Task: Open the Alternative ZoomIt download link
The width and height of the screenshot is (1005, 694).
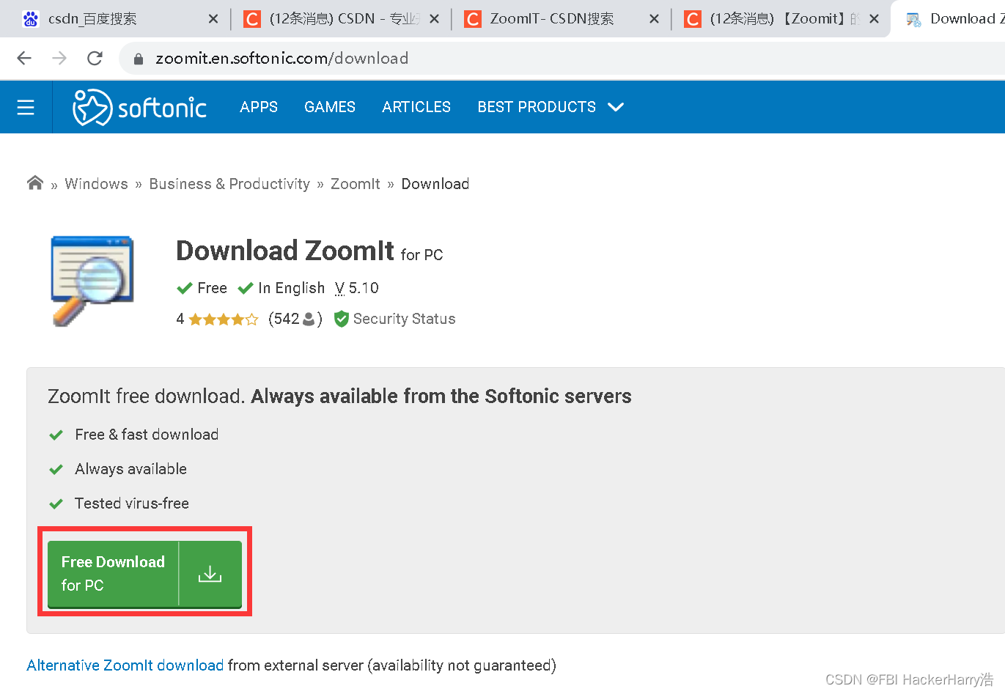Action: pyautogui.click(x=125, y=665)
